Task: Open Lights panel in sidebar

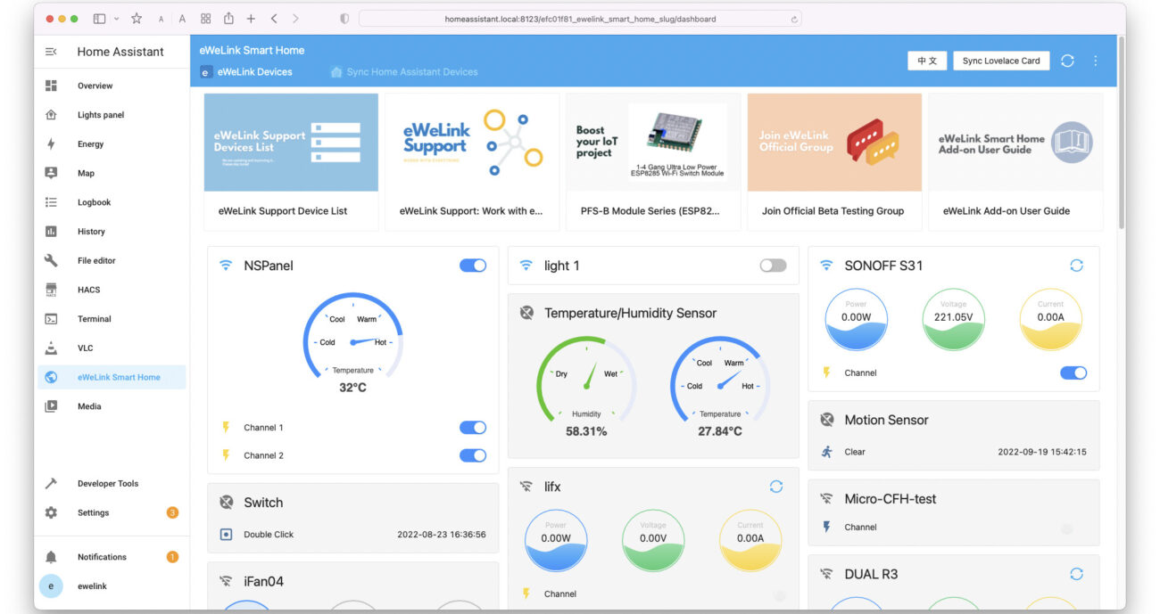Action: [x=112, y=115]
